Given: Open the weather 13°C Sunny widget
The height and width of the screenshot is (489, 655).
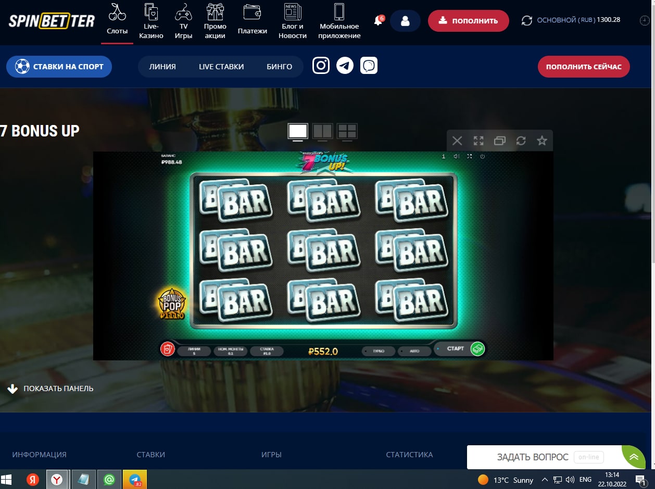Looking at the screenshot, I should point(506,480).
